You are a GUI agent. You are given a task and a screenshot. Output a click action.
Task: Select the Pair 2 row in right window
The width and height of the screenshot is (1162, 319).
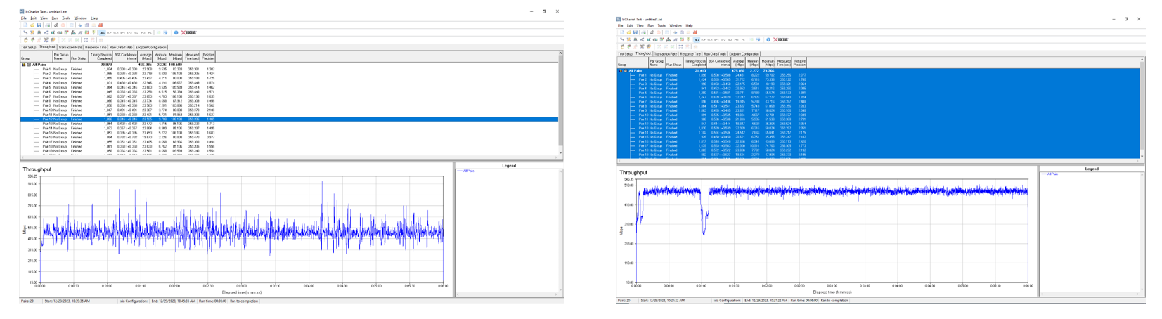pyautogui.click(x=878, y=79)
